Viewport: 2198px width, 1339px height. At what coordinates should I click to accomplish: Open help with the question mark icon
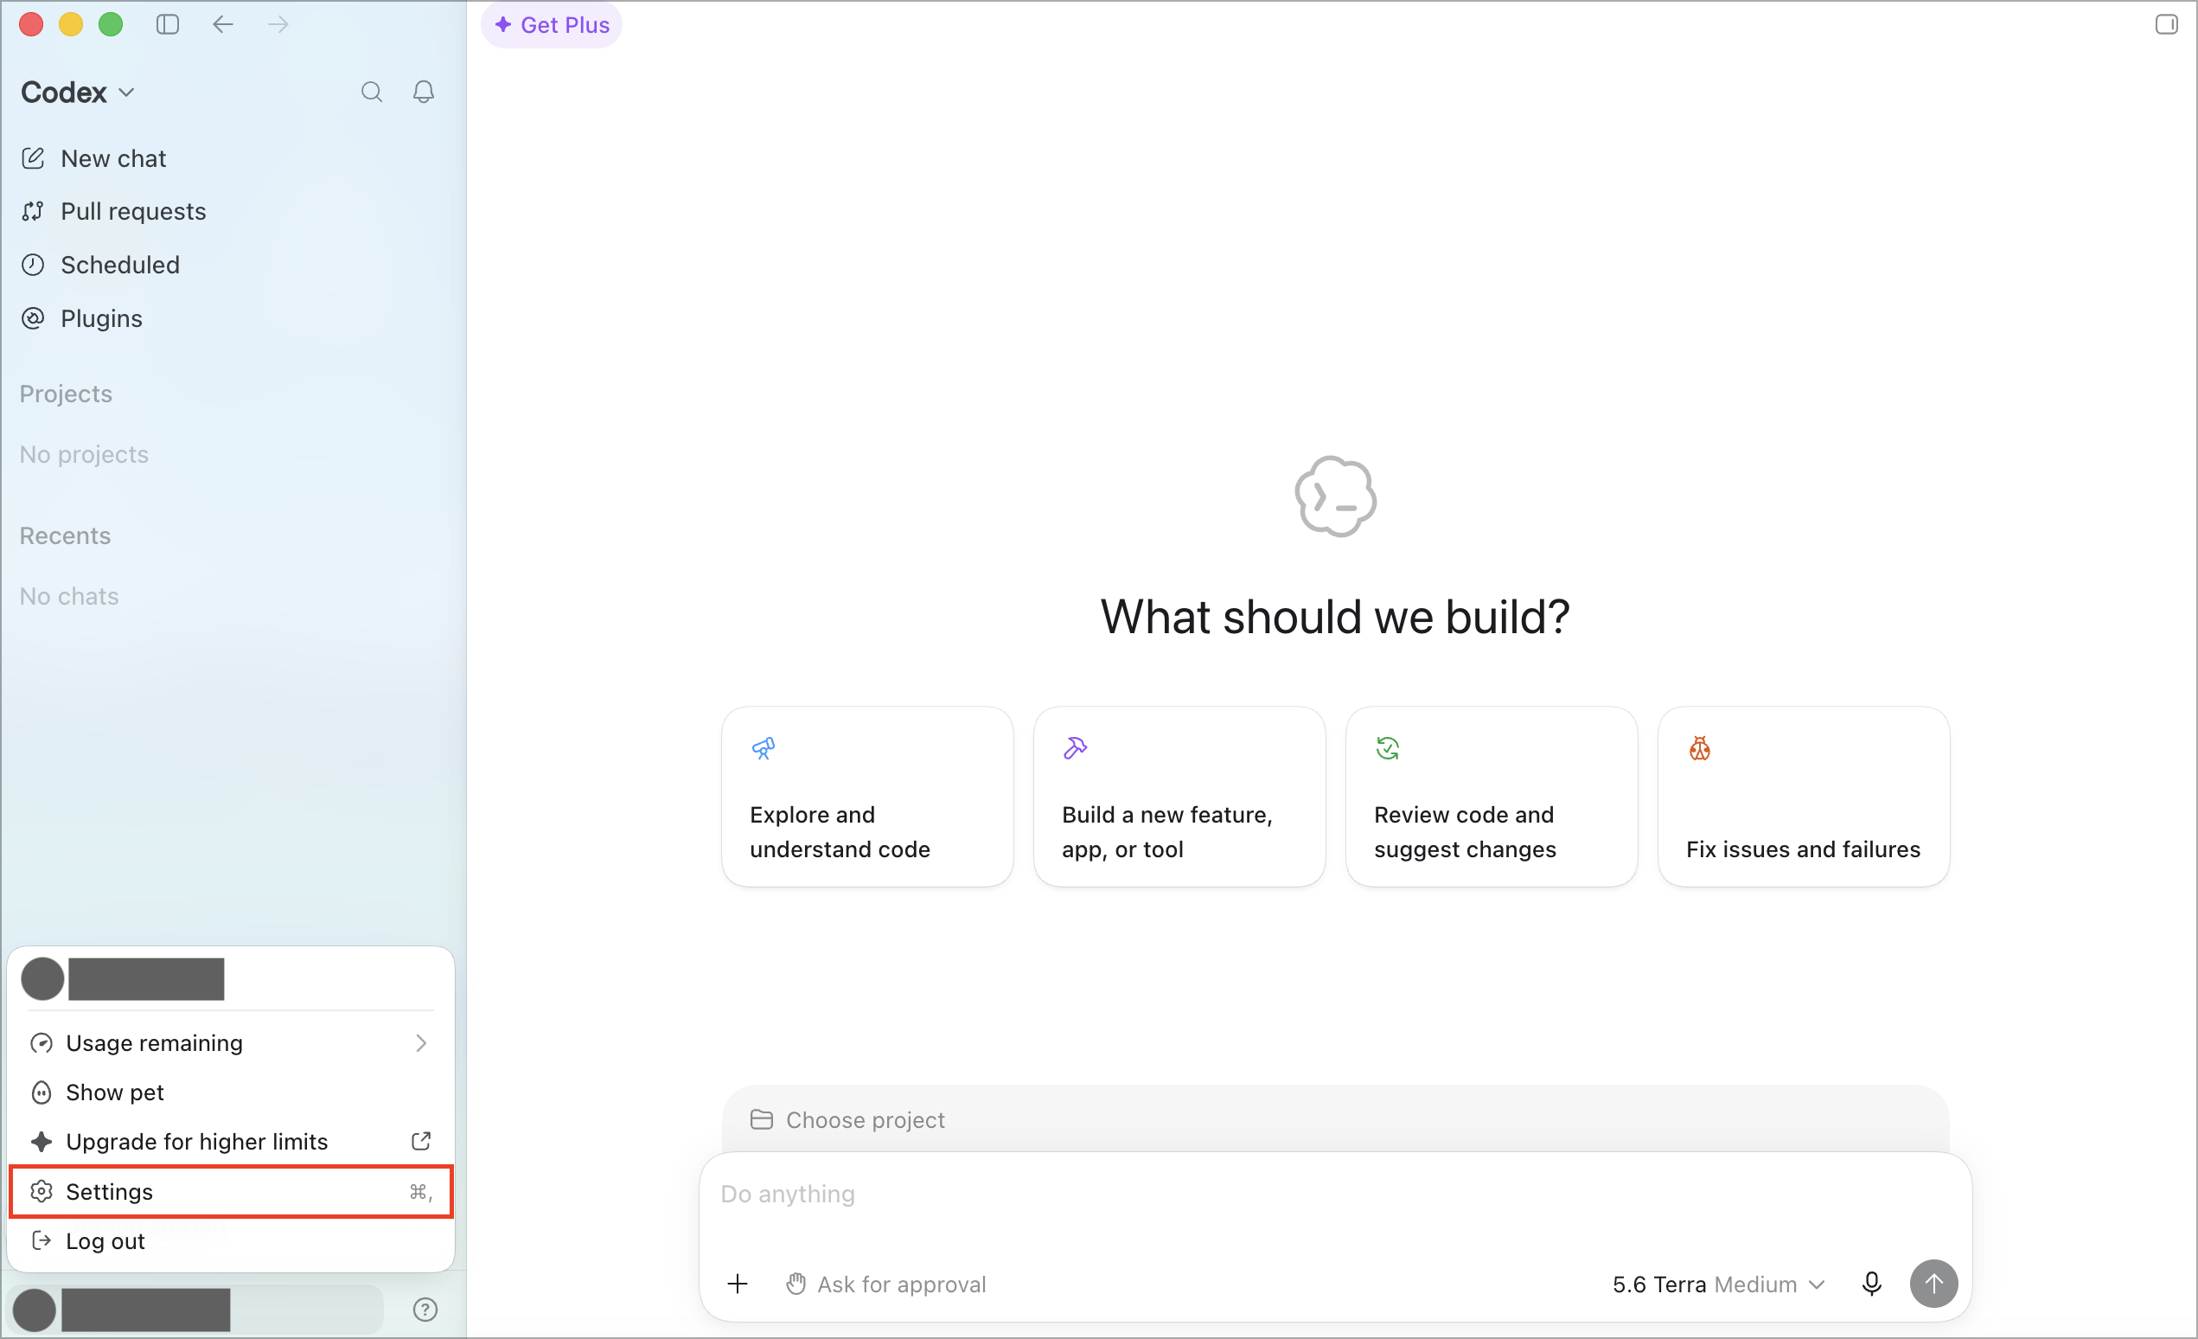425,1310
